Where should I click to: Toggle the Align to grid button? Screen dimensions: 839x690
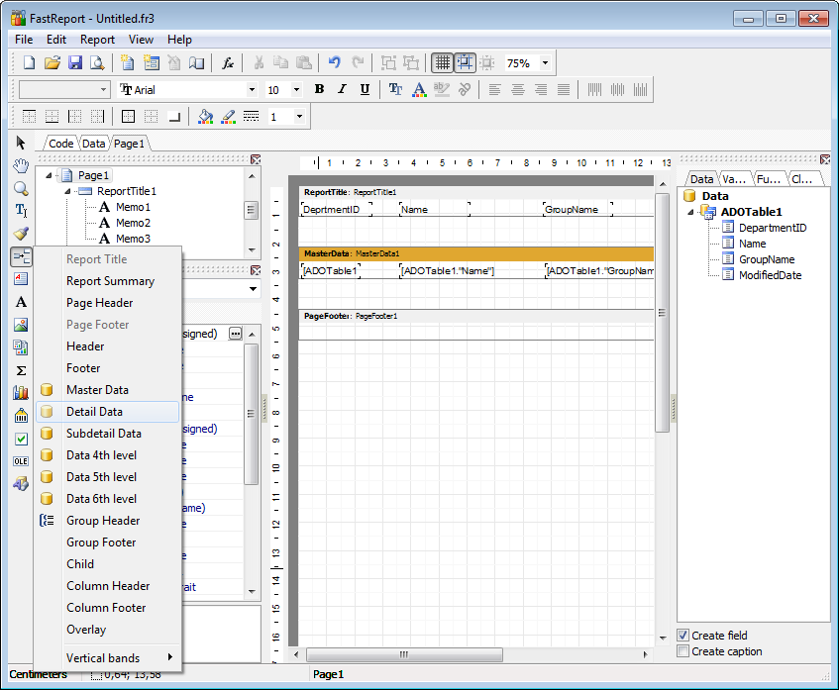coord(465,63)
